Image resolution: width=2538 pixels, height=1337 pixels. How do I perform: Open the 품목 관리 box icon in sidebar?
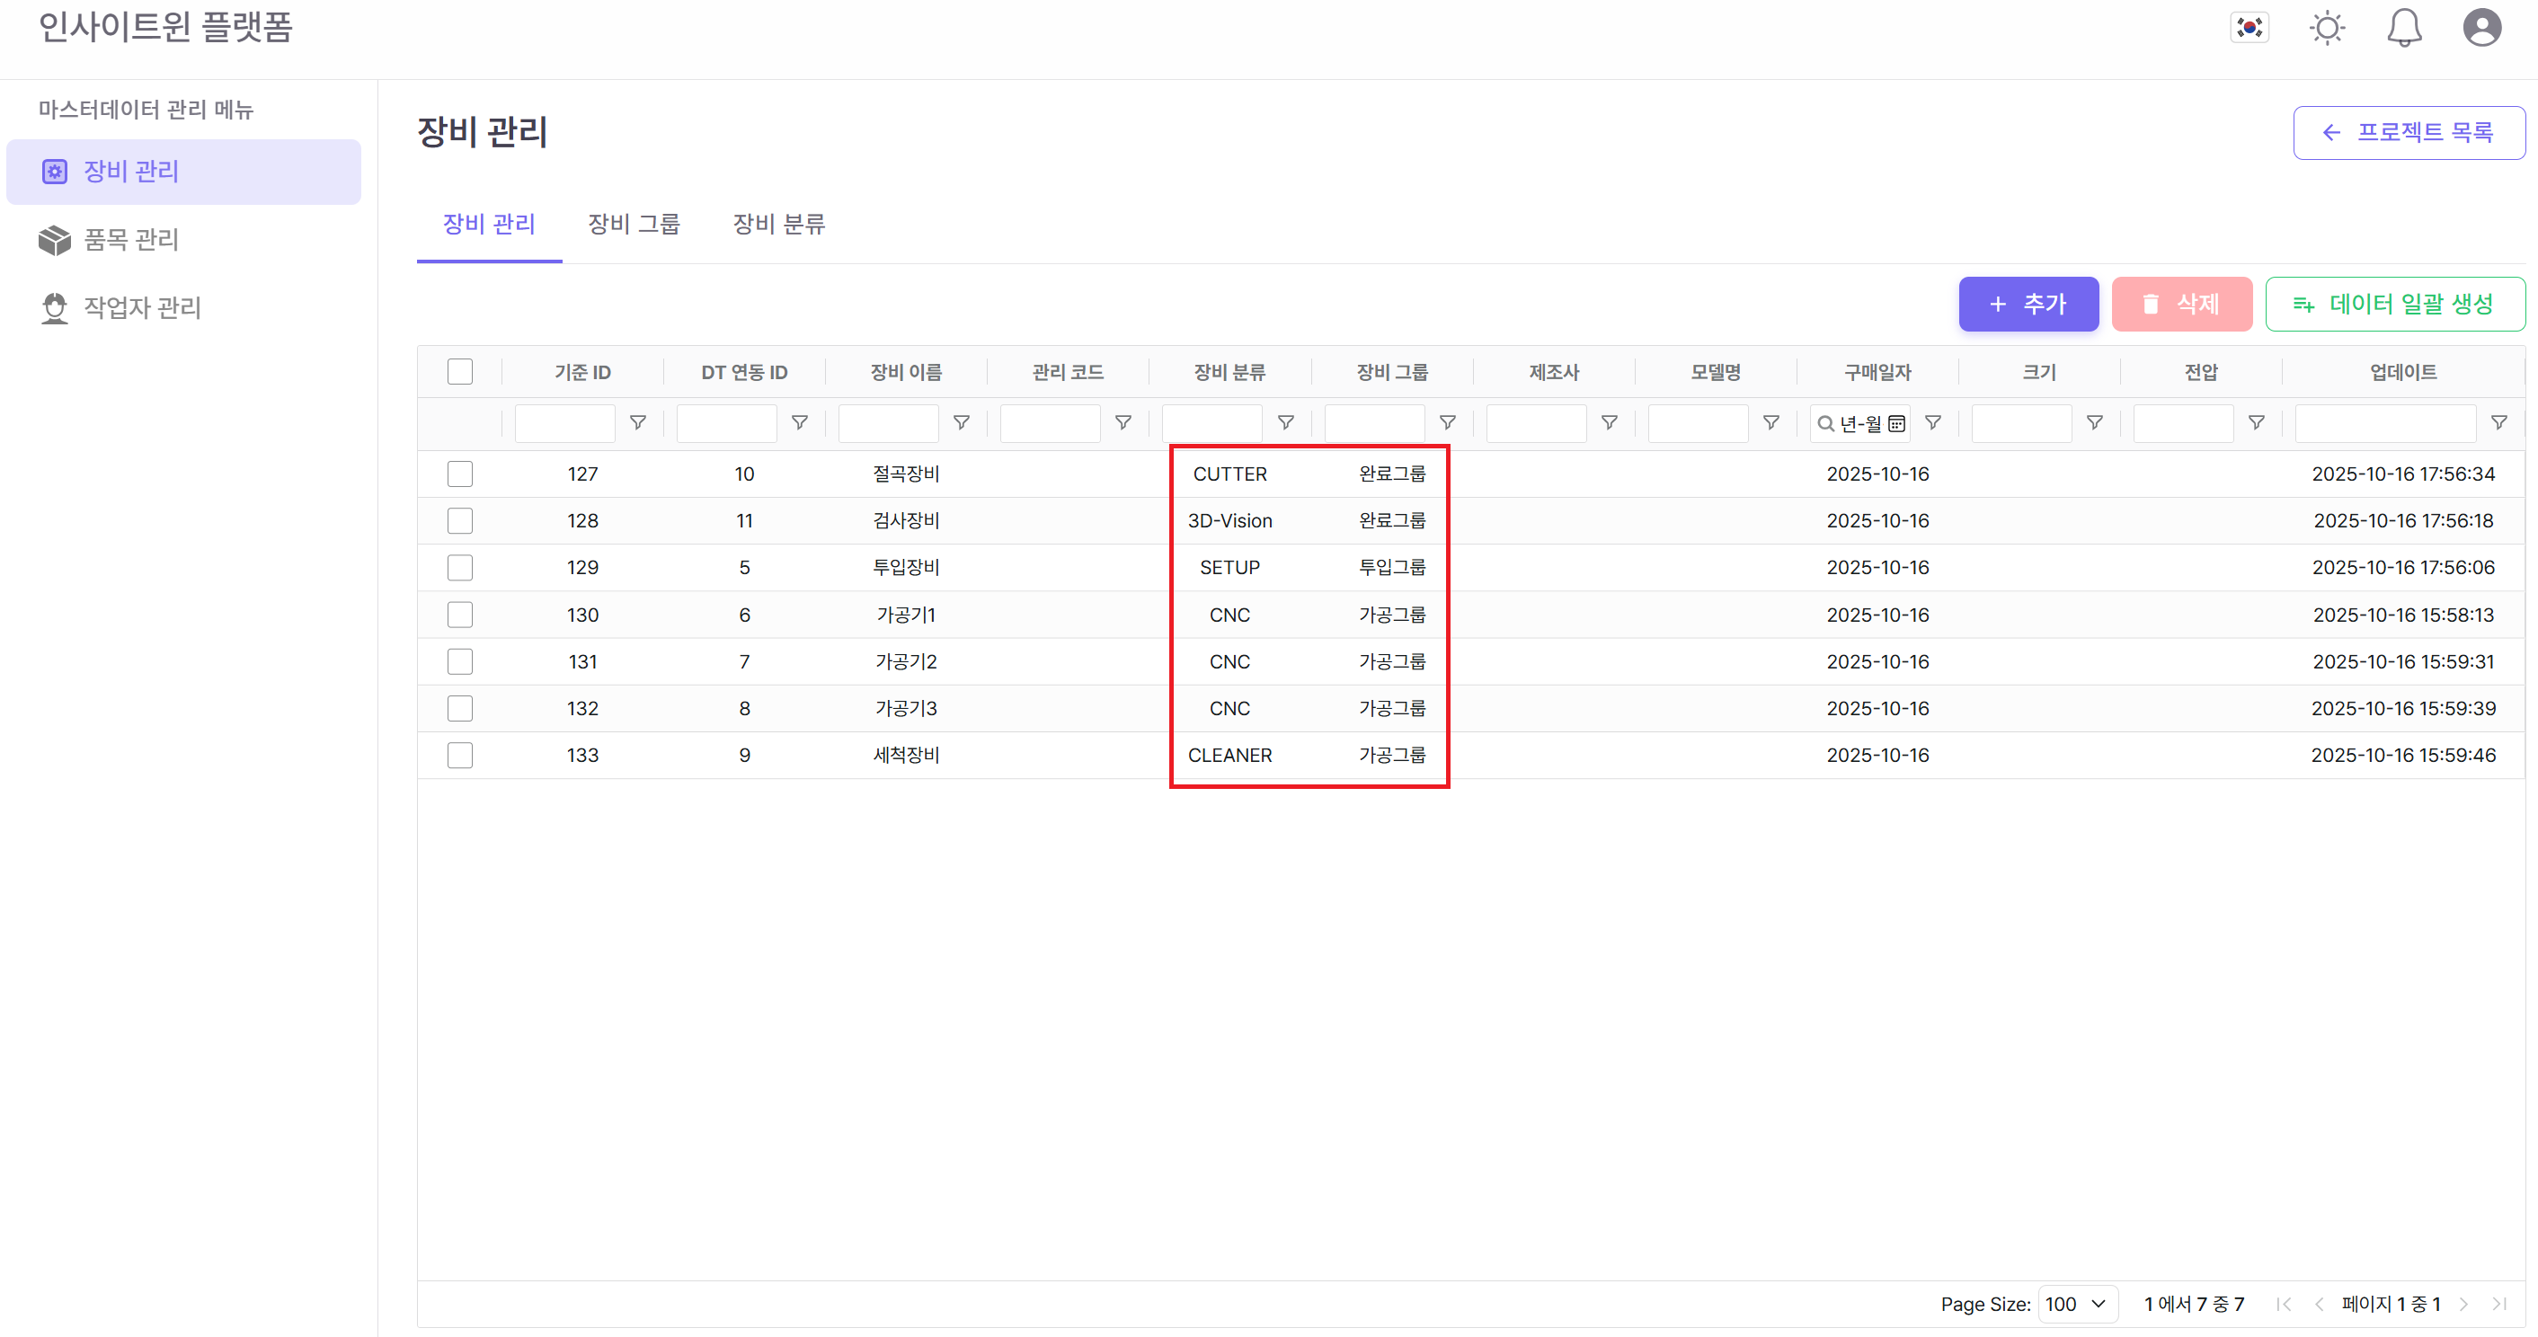click(53, 239)
